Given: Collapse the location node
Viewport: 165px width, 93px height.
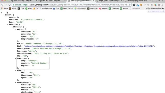Looking at the screenshot, I should (x=15, y=58).
